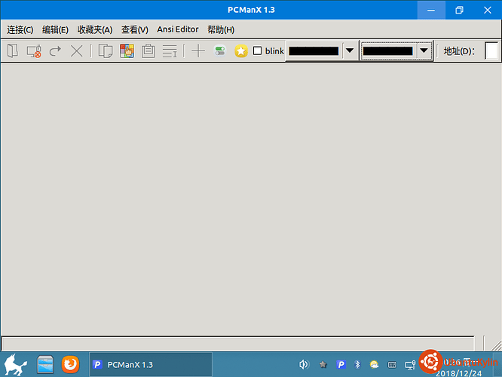Open the 查看(V) menu
Screen dimensions: 502x377
(135, 30)
